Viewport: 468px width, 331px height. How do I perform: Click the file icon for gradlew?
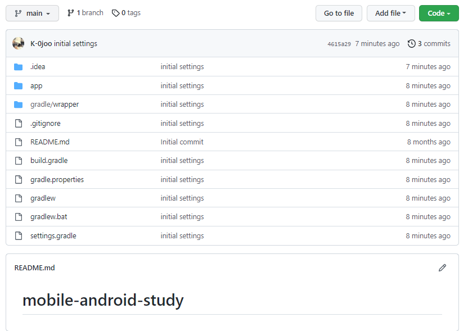(x=19, y=198)
